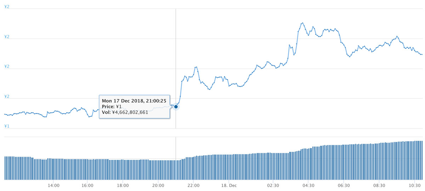Click the tooltip volume '¥4,662,802,661'
Viewport: 425px width, 191px height.
click(x=130, y=112)
